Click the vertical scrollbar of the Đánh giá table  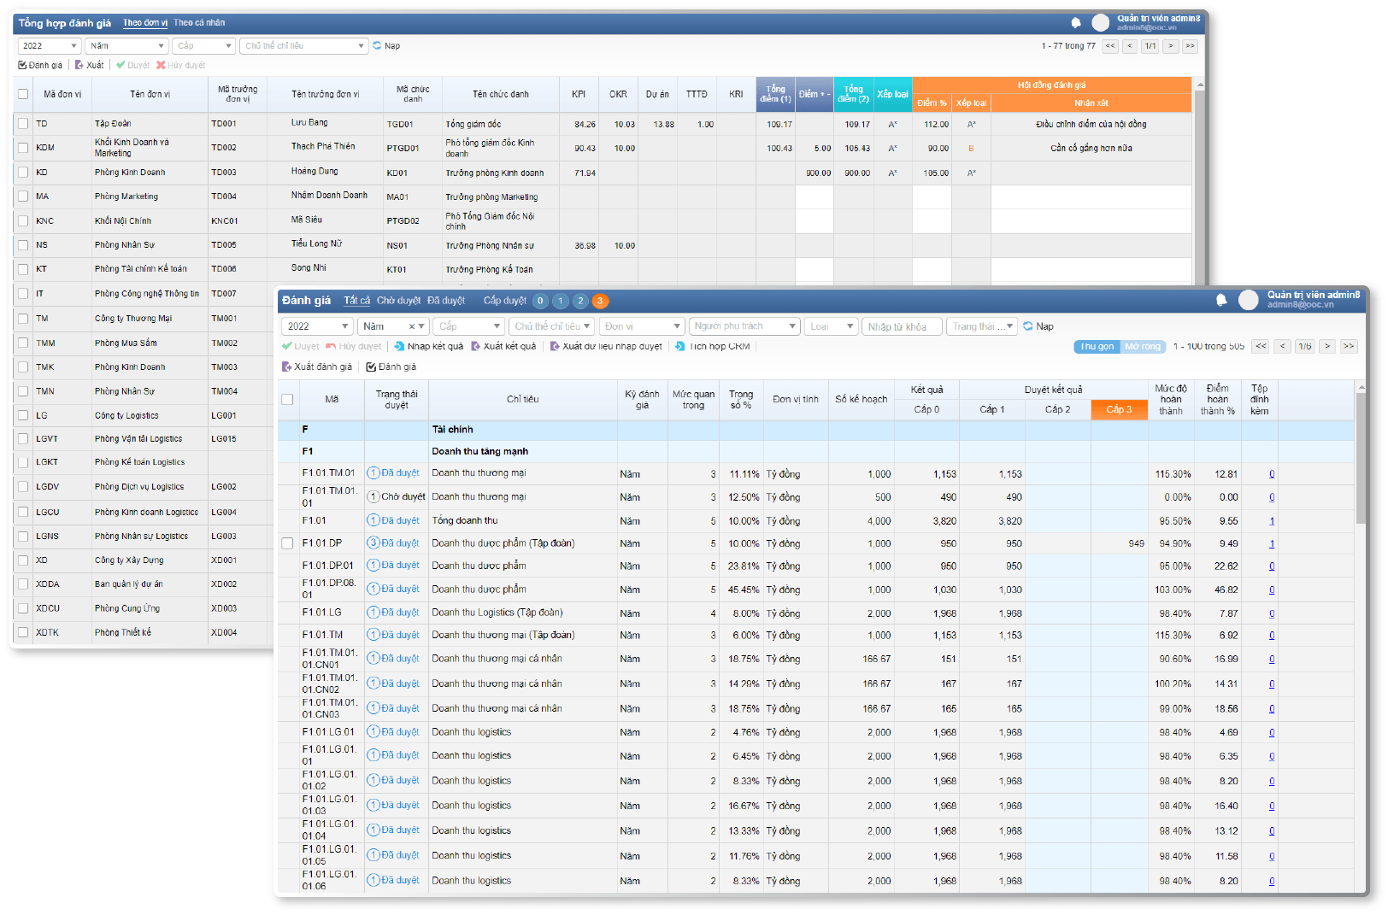(x=1361, y=459)
